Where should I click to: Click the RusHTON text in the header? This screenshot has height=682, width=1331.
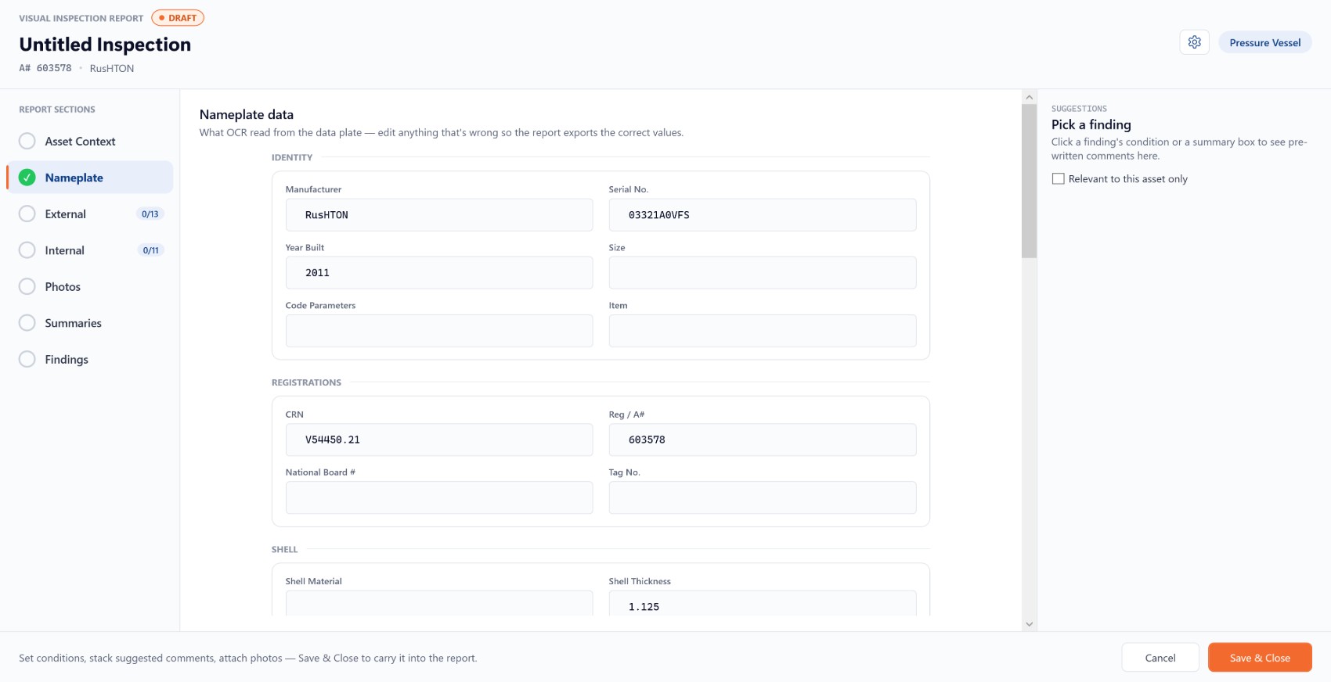click(x=112, y=68)
